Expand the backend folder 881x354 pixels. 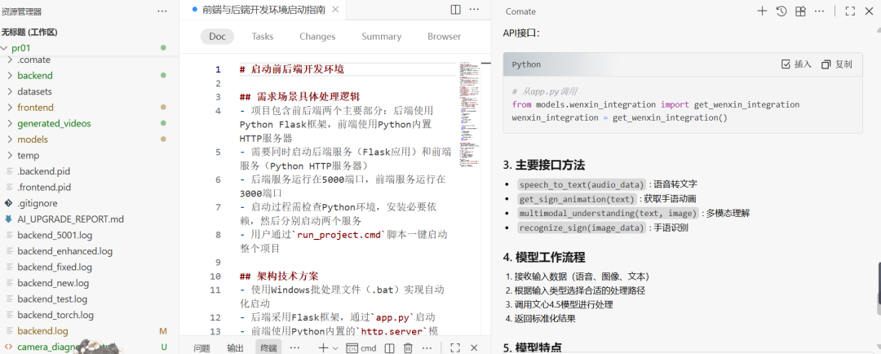pyautogui.click(x=90, y=75)
